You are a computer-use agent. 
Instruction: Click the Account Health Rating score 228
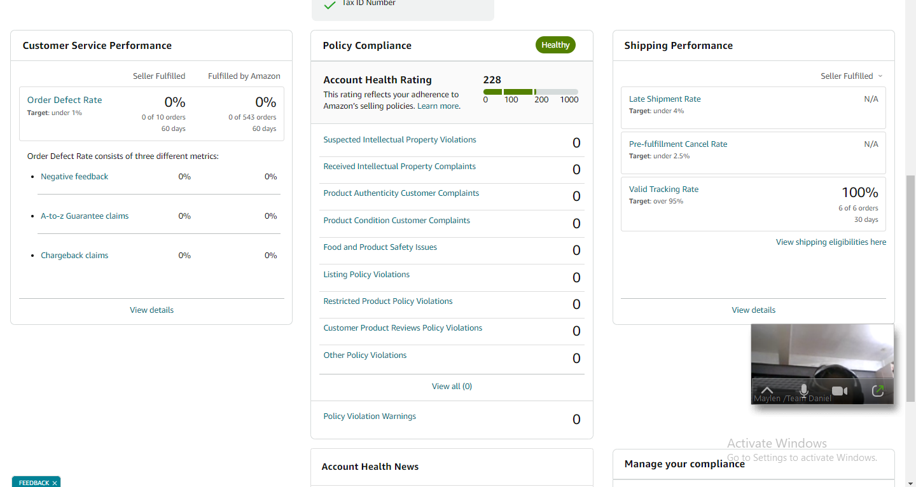[x=492, y=80]
